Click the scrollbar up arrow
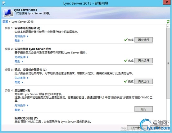 (x=168, y=26)
